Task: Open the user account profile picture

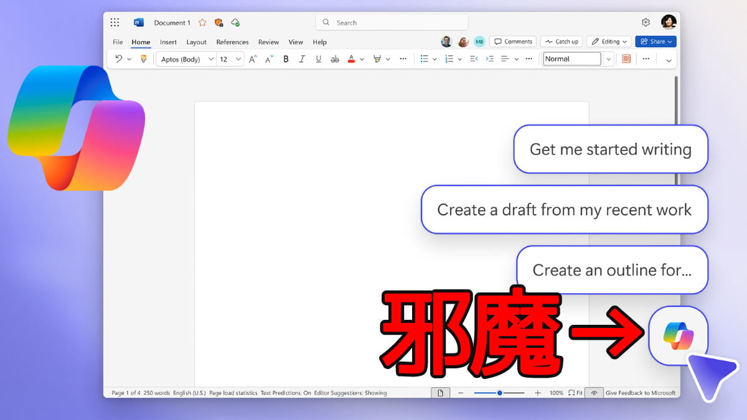Action: click(669, 22)
